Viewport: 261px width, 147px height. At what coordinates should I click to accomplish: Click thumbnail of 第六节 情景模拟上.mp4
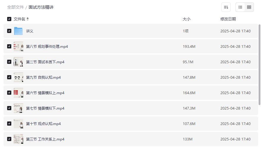[x=18, y=93]
